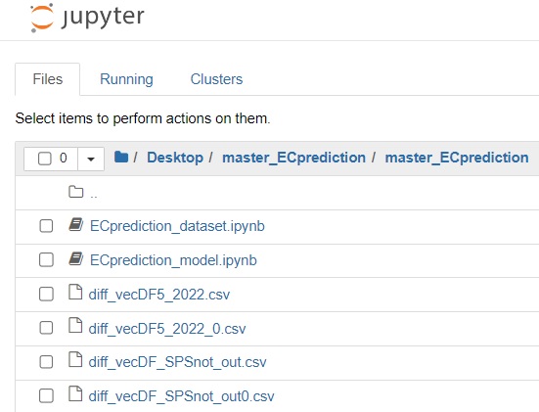Click file icon beside diff_vecDF5_2022.csv

pos(75,293)
